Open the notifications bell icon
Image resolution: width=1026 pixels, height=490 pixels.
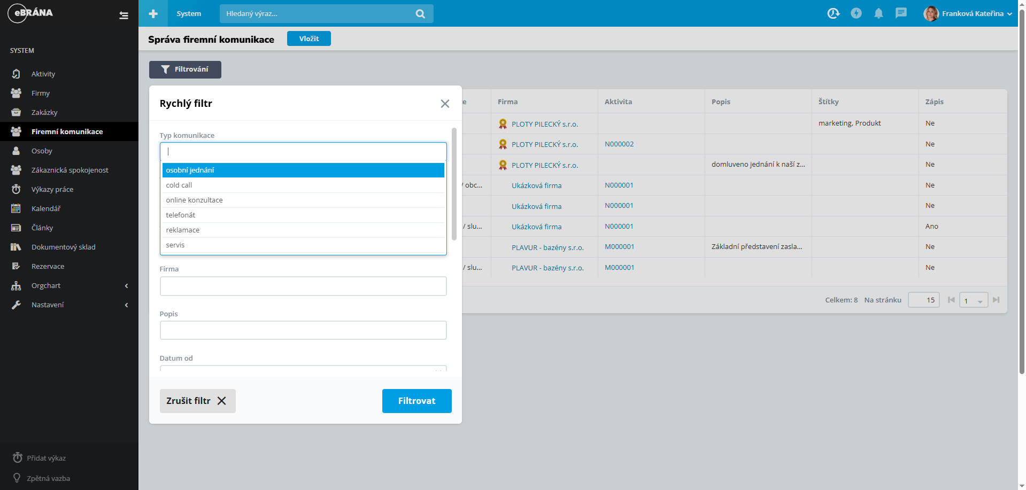[878, 13]
